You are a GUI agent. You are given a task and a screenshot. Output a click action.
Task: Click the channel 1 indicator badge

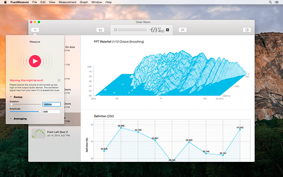click(x=167, y=29)
